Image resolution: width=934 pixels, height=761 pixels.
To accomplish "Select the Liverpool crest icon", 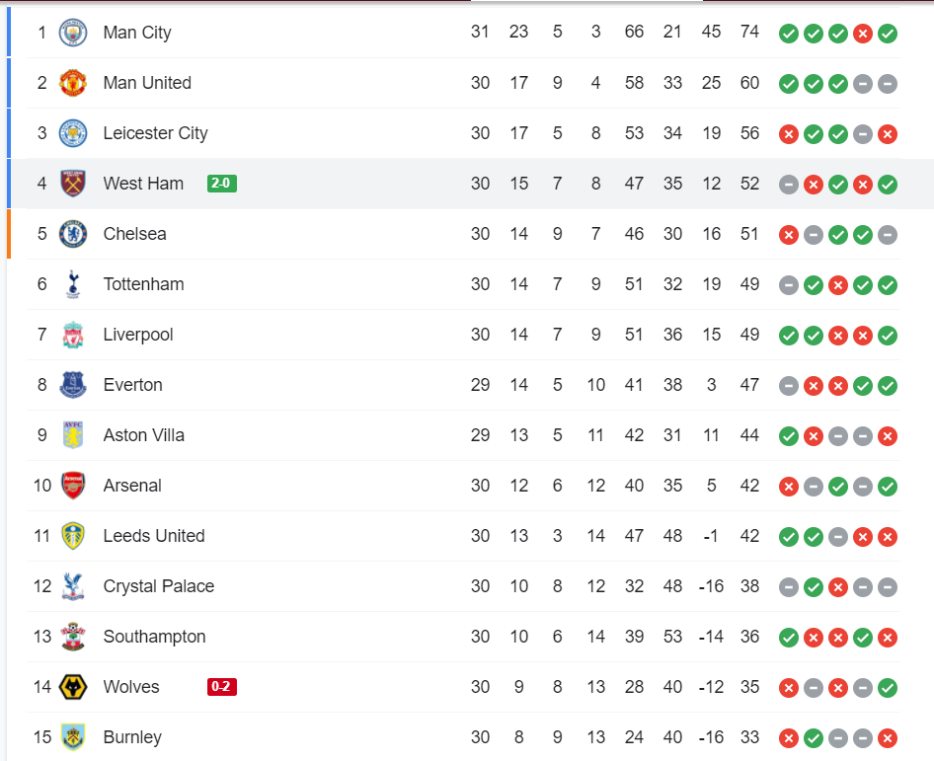I will (x=73, y=335).
